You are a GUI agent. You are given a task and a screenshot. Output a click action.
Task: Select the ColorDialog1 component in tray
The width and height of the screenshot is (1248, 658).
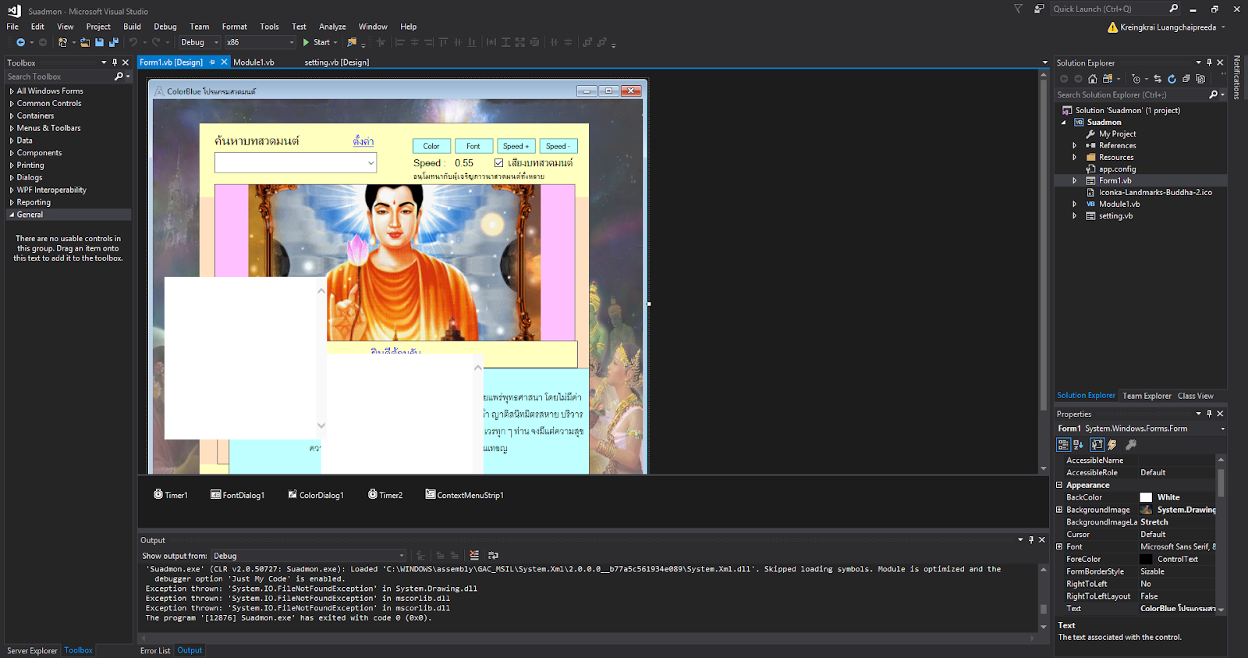click(316, 495)
